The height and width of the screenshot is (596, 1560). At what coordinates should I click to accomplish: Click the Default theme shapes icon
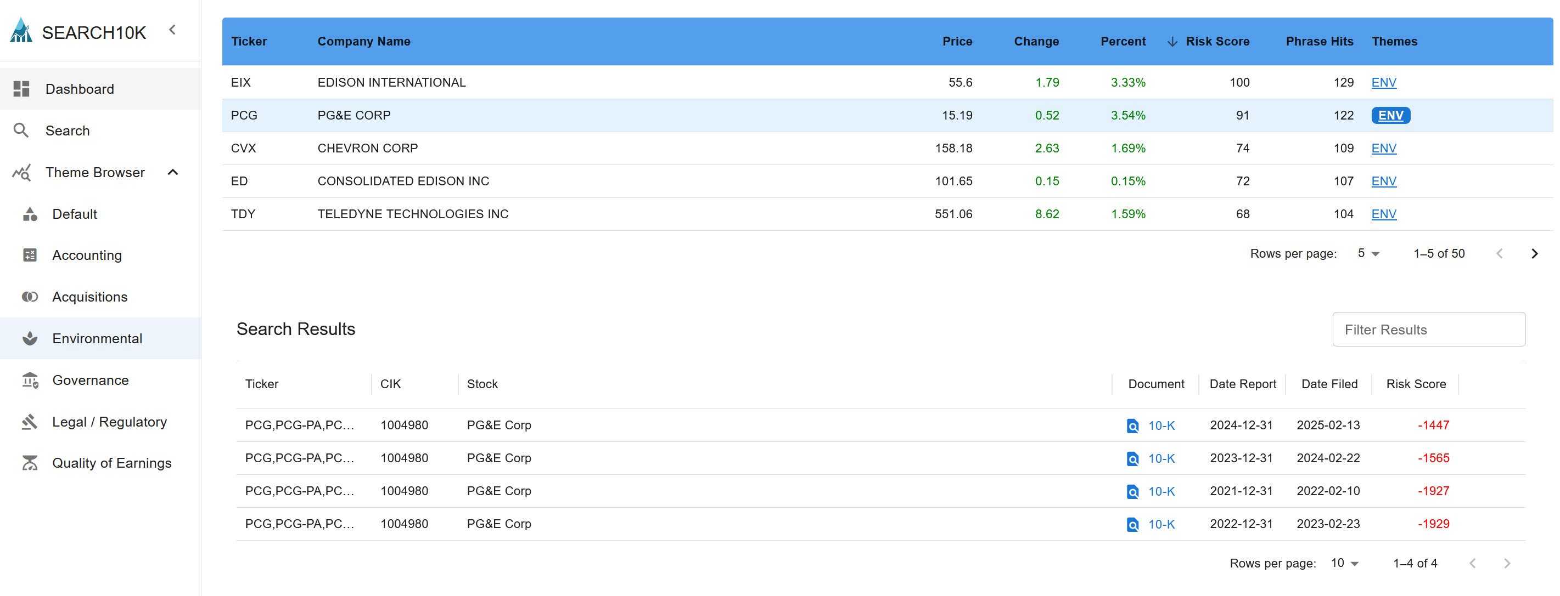(x=30, y=214)
